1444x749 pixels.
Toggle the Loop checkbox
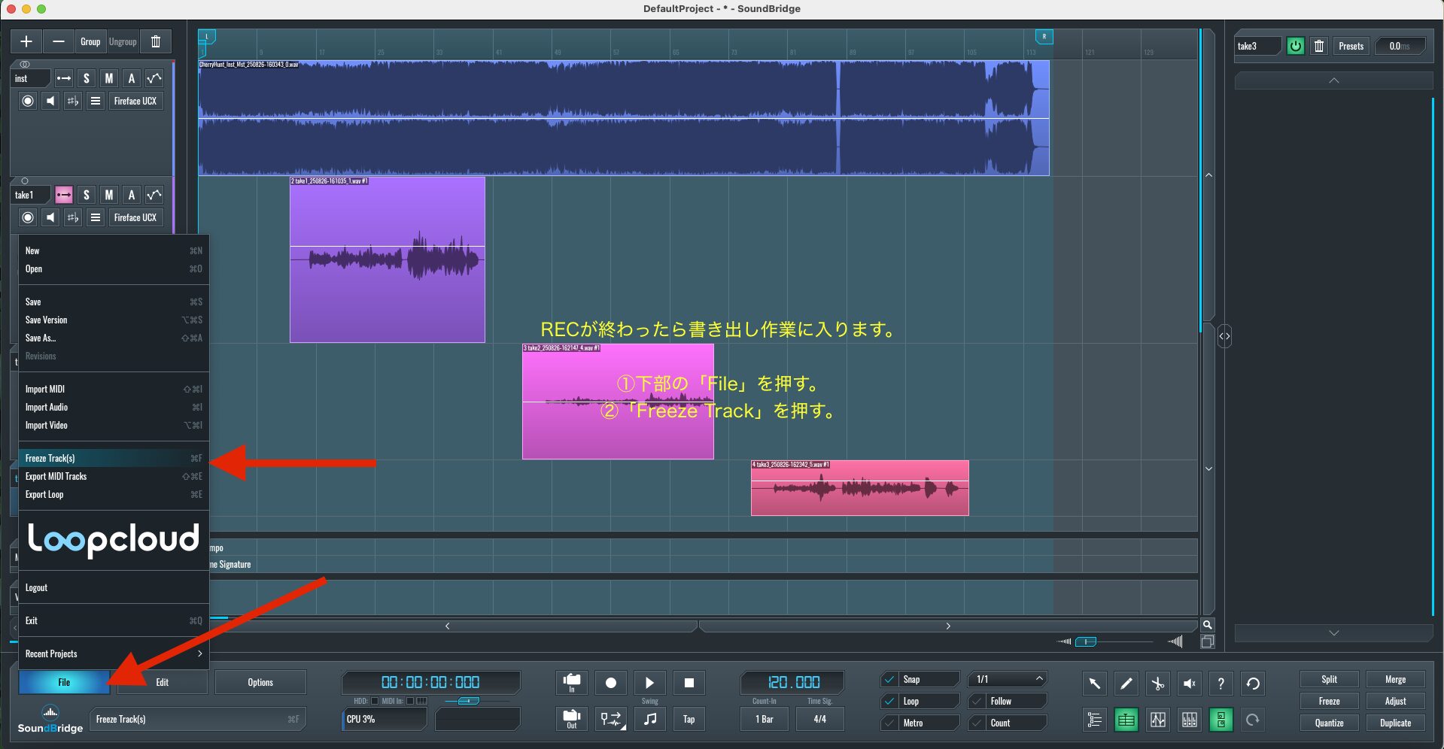pyautogui.click(x=890, y=701)
